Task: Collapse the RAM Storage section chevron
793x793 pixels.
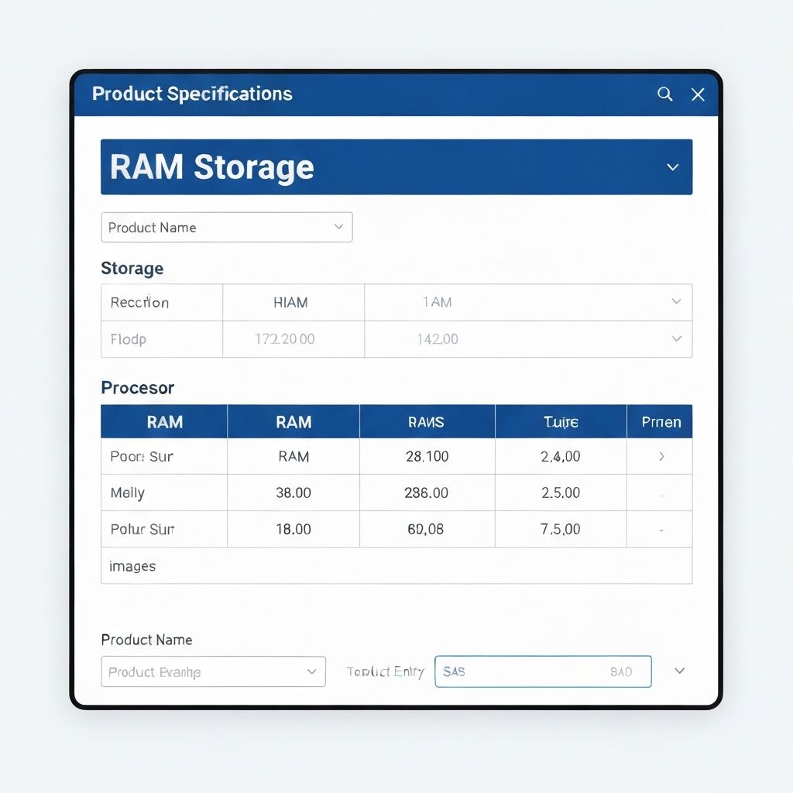Action: 672,167
